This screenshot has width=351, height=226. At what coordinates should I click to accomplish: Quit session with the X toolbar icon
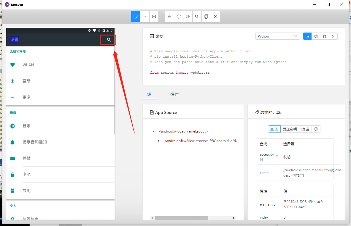pos(215,17)
